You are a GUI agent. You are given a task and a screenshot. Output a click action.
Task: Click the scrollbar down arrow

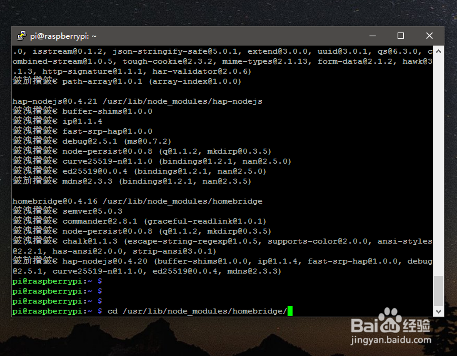(438, 312)
